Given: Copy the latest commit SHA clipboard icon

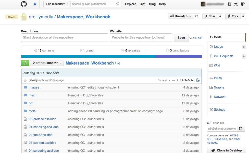Looking at the screenshot, I should click(198, 80).
